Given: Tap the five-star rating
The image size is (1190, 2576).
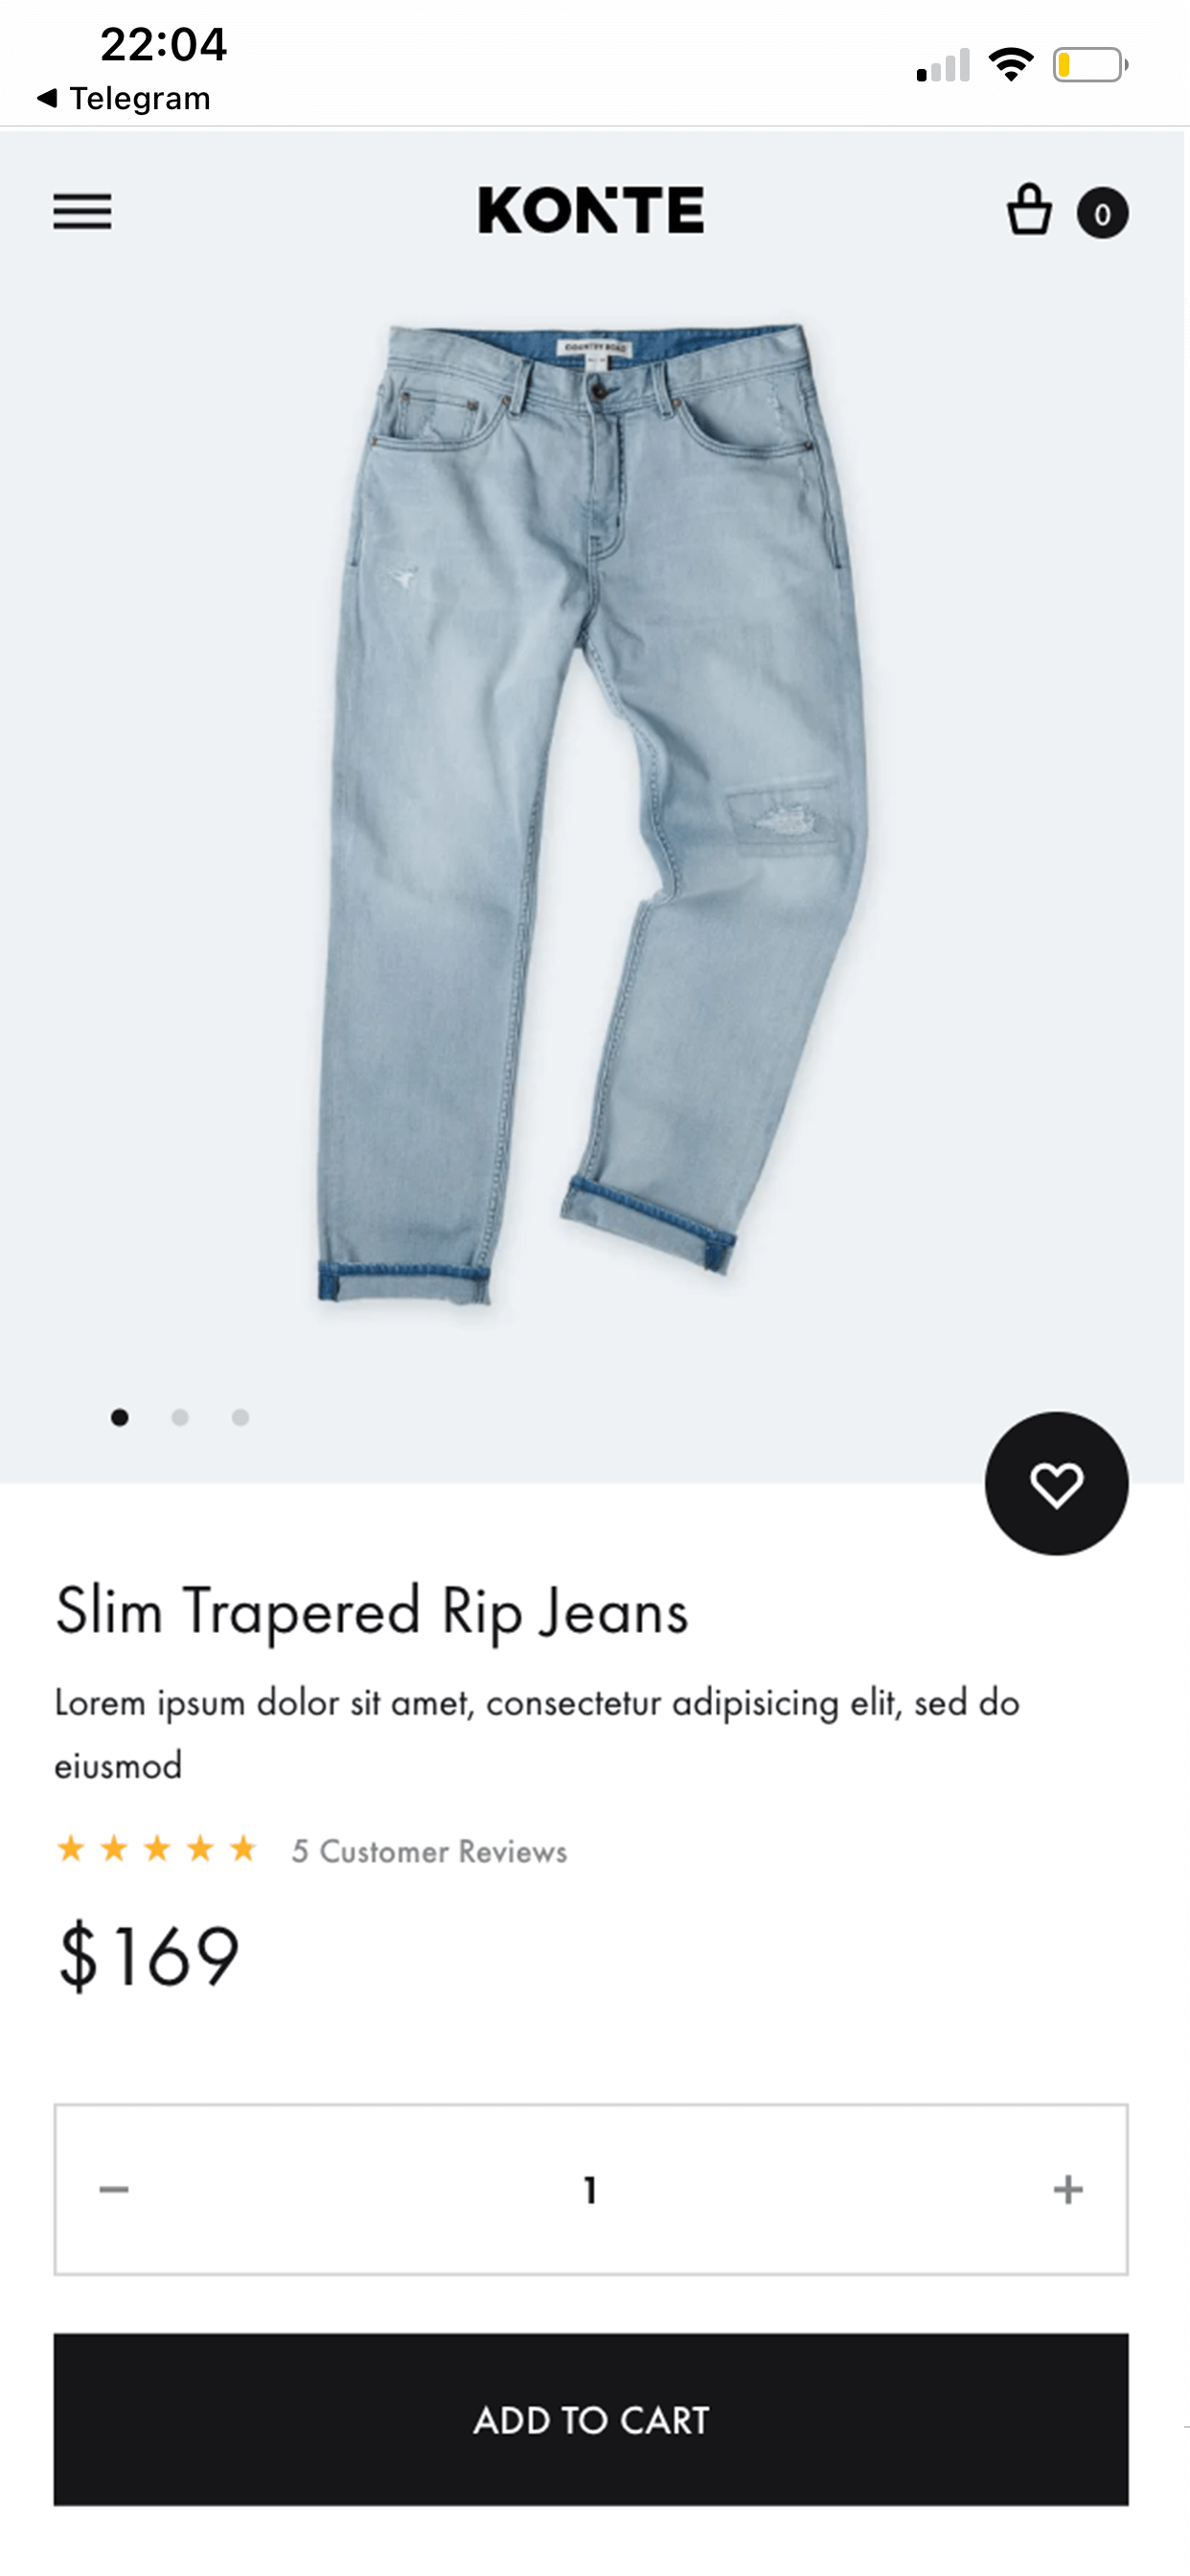Looking at the screenshot, I should tap(157, 1849).
